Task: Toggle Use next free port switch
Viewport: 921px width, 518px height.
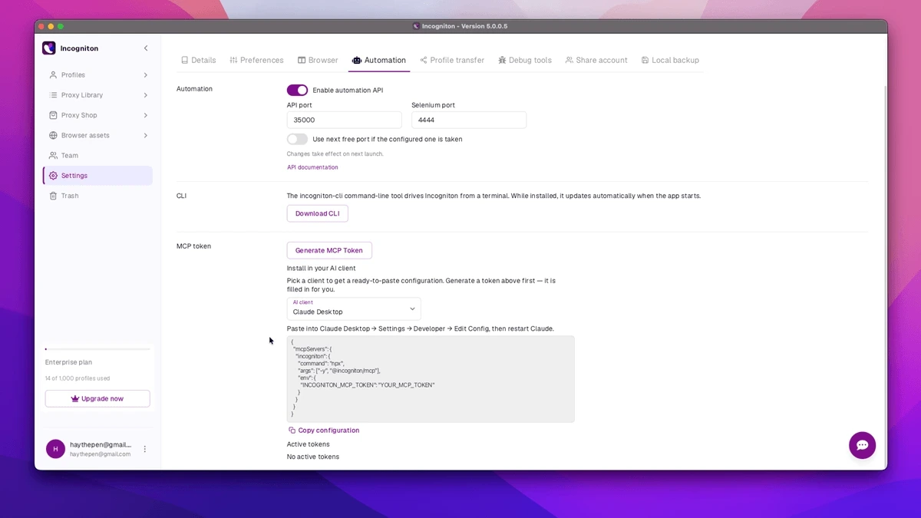Action: [x=297, y=140]
